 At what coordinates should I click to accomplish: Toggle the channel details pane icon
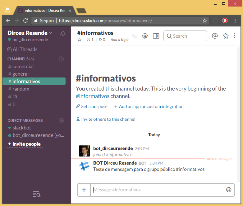[156, 36]
